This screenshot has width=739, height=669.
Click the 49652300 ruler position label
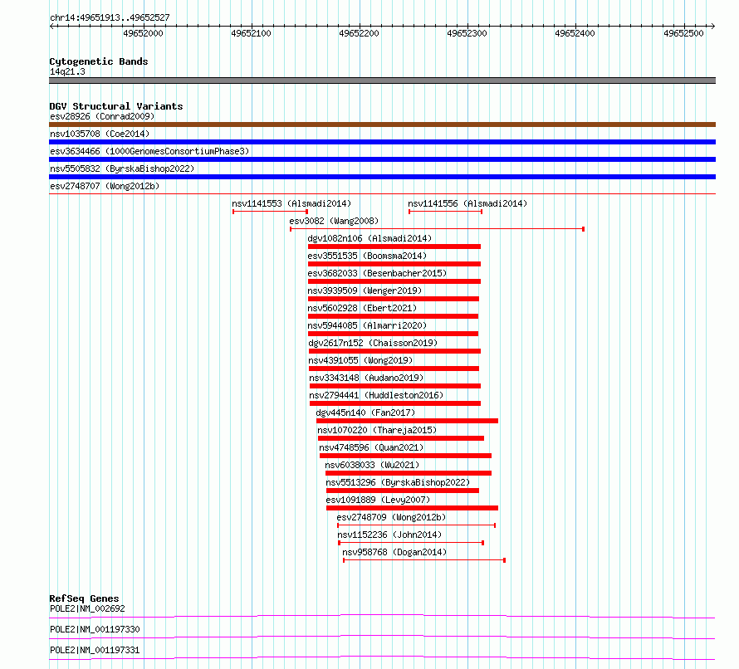point(467,33)
